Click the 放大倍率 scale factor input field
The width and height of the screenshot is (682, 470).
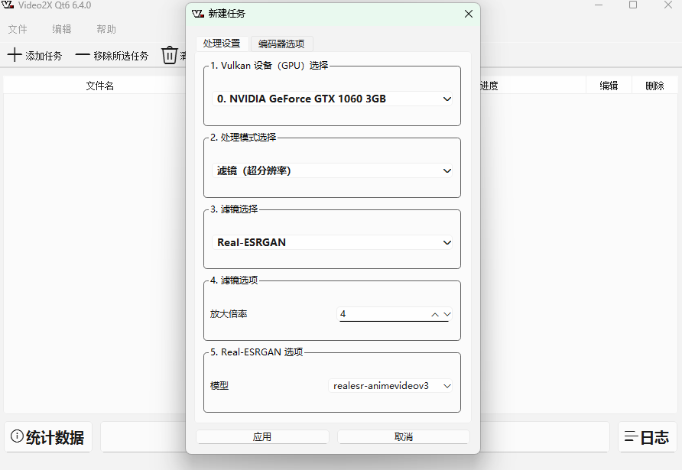click(x=382, y=313)
